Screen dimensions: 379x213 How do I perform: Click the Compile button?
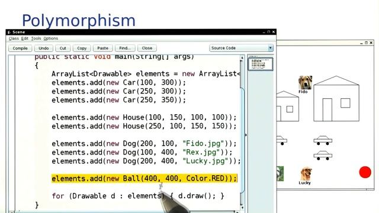point(20,48)
